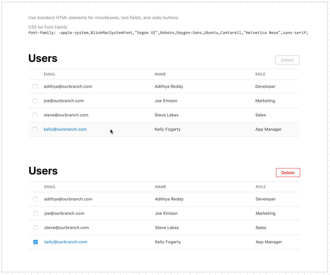The height and width of the screenshot is (275, 330).
Task: Click App Manager role in first Users table
Action: [x=268, y=129]
